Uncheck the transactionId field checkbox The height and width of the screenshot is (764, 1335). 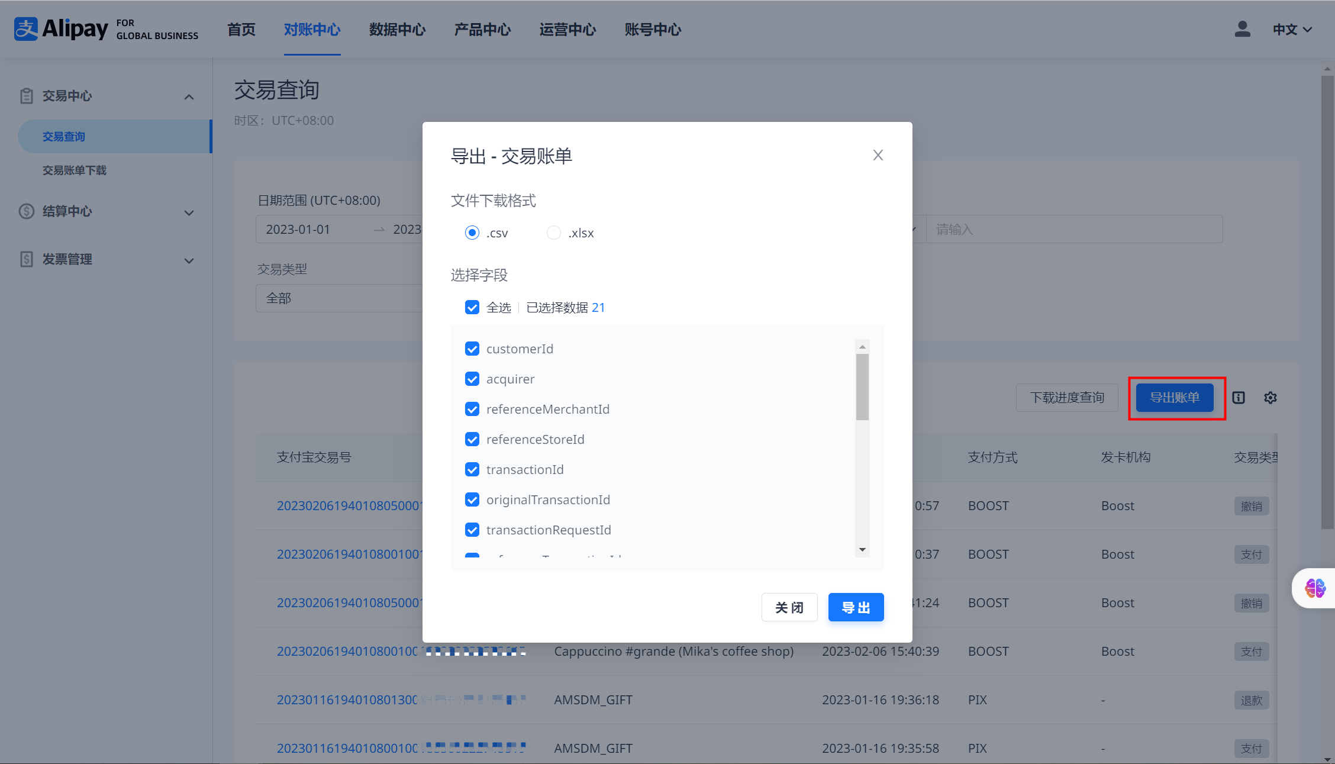[472, 469]
